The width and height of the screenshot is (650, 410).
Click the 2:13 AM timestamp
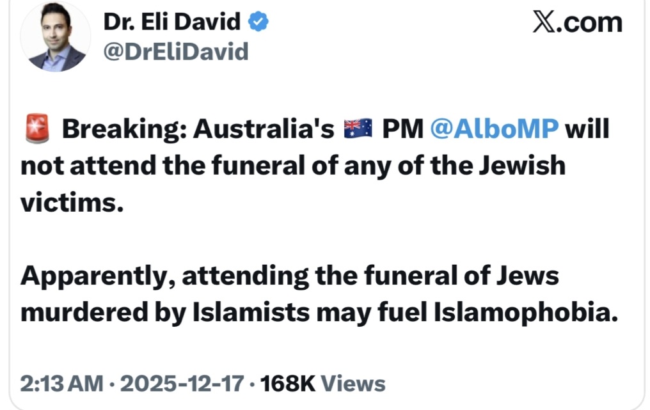61,383
